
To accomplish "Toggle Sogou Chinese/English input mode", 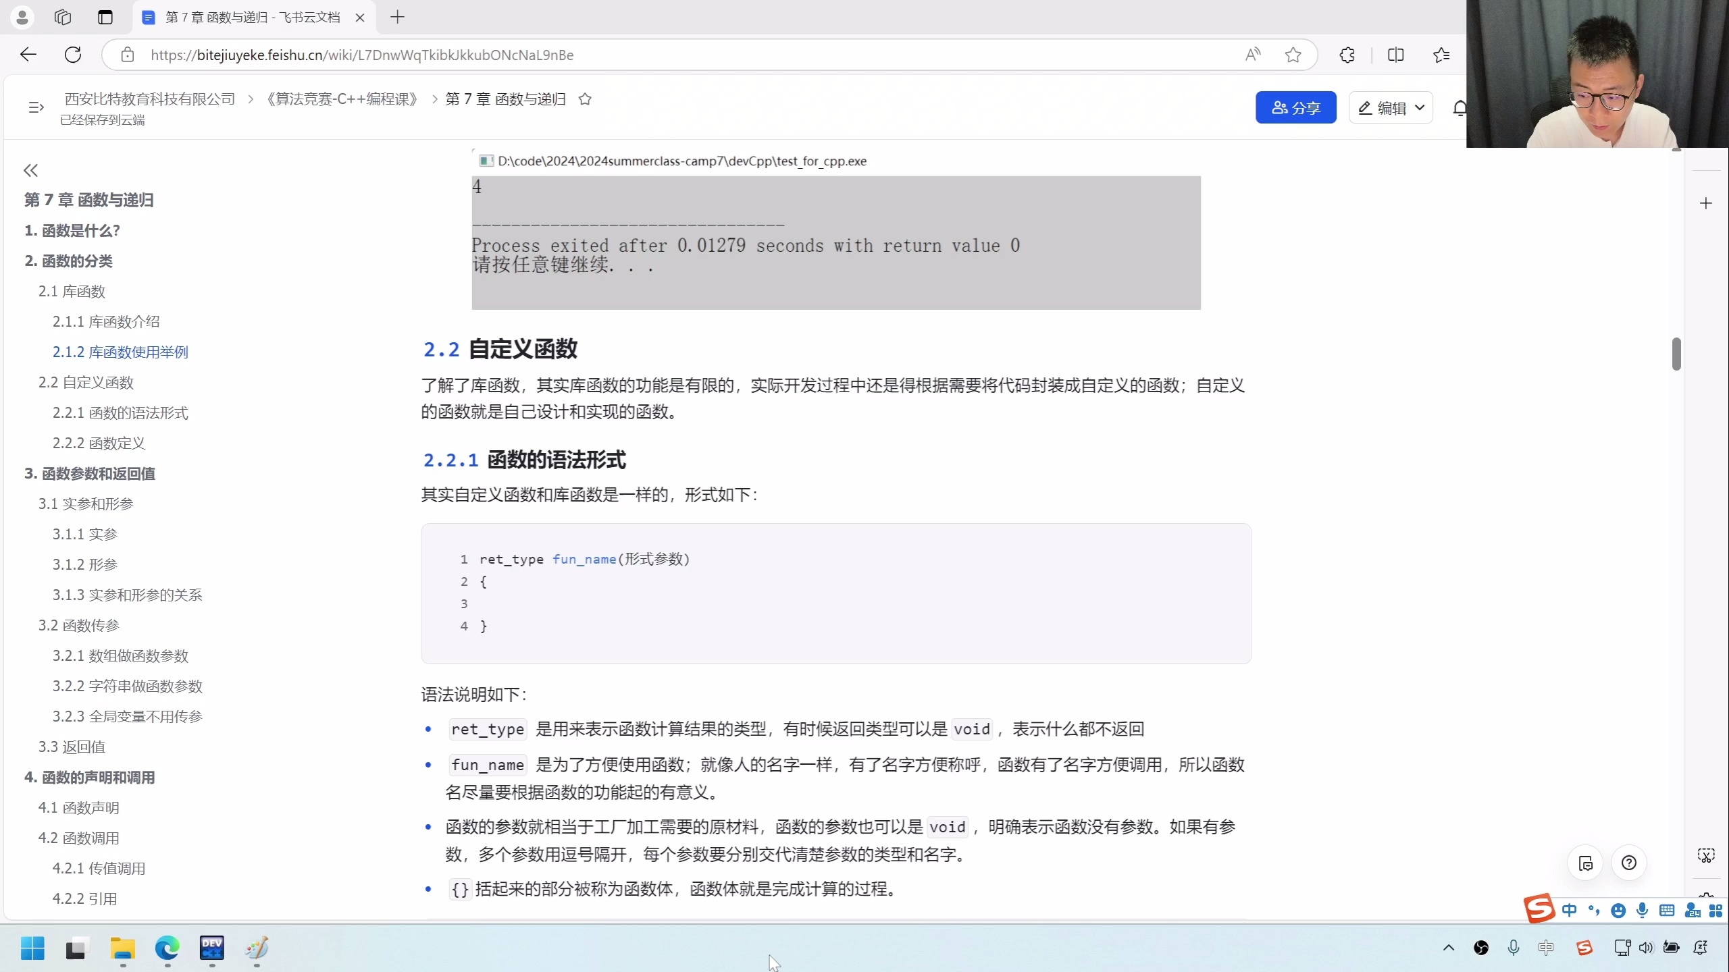I will tap(1569, 911).
